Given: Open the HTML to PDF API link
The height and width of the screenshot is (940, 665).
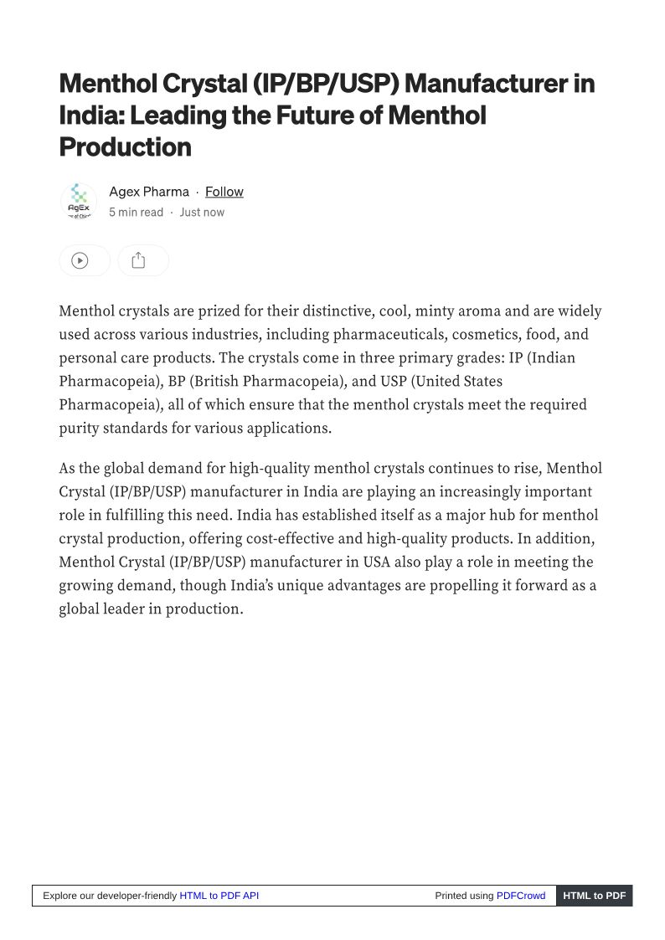Looking at the screenshot, I should (219, 896).
